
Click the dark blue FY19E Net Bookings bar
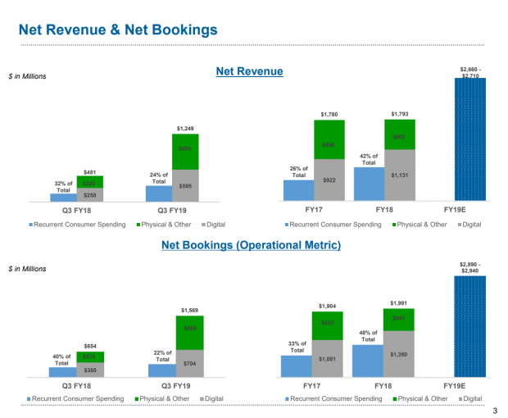coord(469,326)
